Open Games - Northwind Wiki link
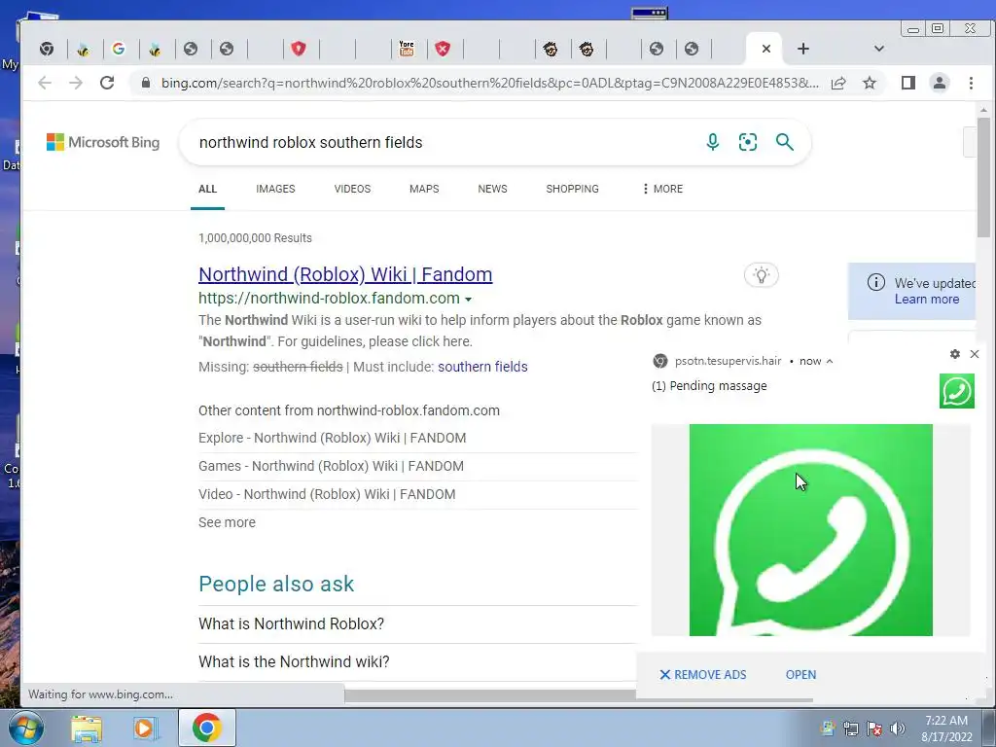This screenshot has width=996, height=747. pyautogui.click(x=331, y=466)
